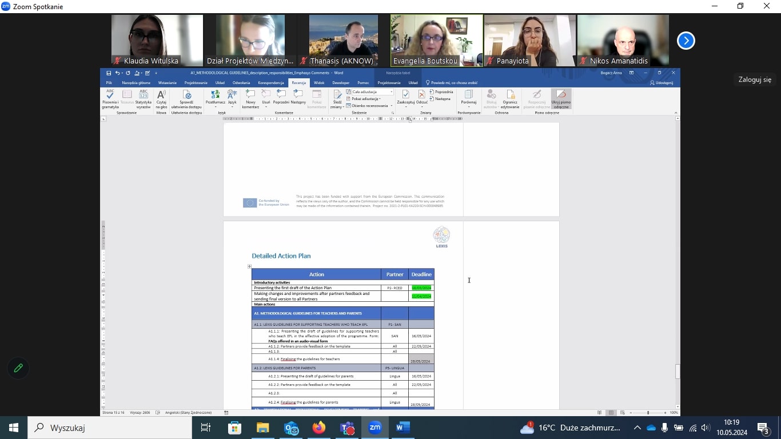This screenshot has height=439, width=781.
Task: Click Odrzuć reject change icon
Action: (x=422, y=97)
